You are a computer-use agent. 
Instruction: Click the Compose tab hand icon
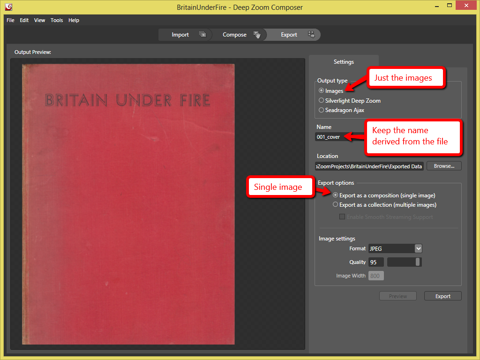pyautogui.click(x=257, y=35)
